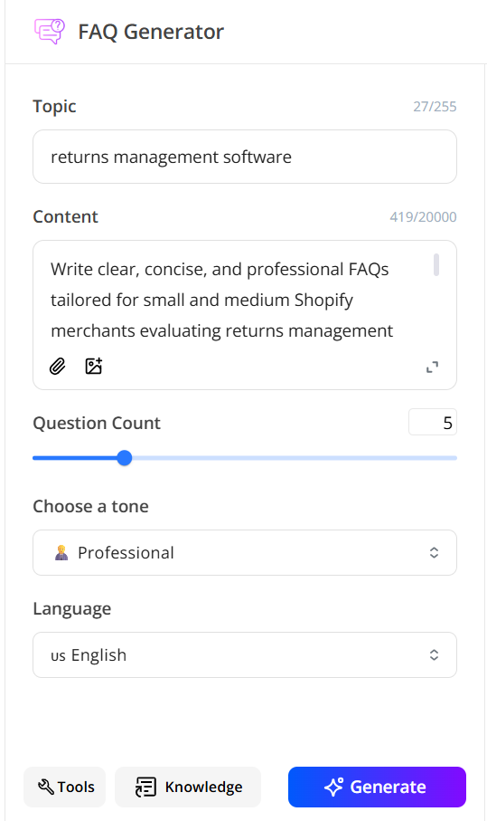Image resolution: width=487 pixels, height=821 pixels.
Task: Open the Knowledge button
Action: pos(188,787)
